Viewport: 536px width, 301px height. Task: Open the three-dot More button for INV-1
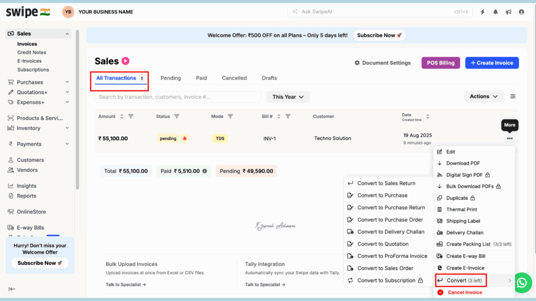tap(509, 138)
